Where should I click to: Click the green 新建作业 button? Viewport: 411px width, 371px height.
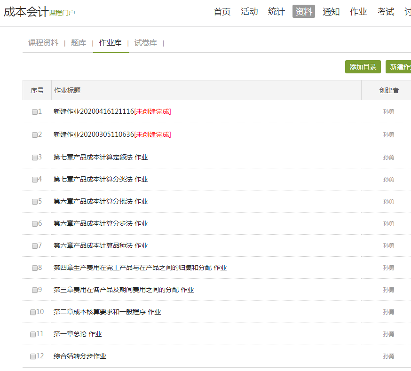tap(399, 67)
